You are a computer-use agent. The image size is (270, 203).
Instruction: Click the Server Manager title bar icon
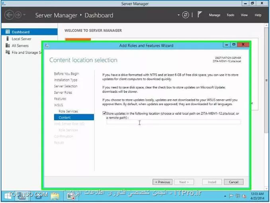[4, 4]
